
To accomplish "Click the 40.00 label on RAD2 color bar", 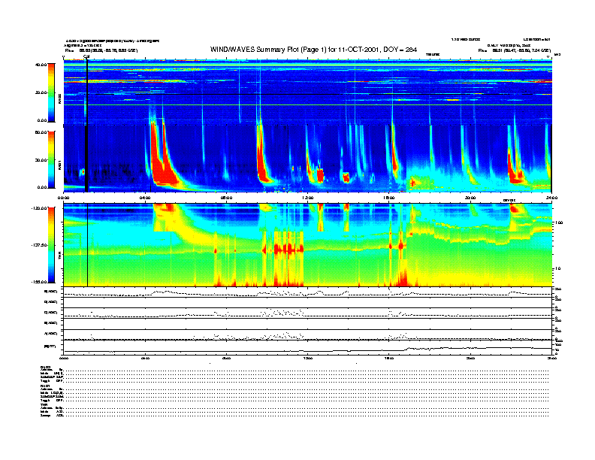I will point(41,65).
